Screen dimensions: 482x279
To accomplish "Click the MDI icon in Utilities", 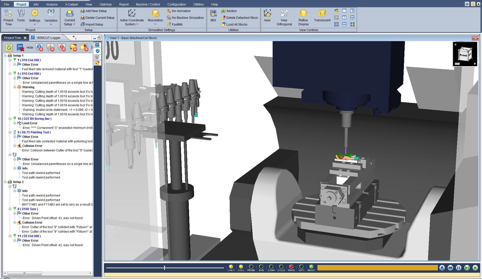I will point(213,16).
